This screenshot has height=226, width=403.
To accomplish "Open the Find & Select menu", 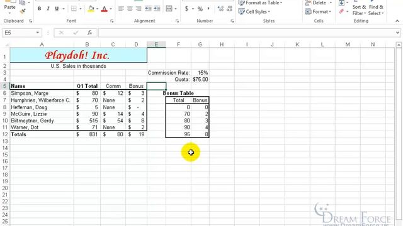I will [x=376, y=10].
